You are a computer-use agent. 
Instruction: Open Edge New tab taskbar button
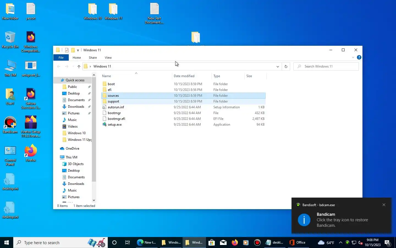pos(147,242)
